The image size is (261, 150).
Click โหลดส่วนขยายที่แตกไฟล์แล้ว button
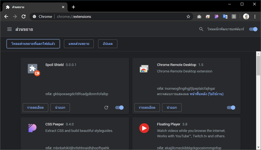(x=33, y=44)
